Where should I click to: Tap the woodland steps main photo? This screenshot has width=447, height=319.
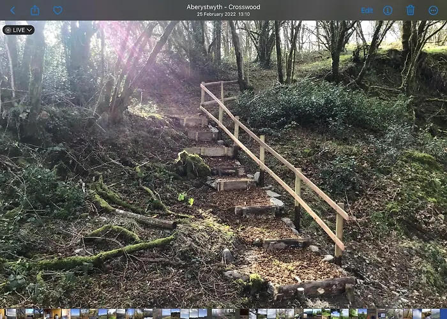223,164
